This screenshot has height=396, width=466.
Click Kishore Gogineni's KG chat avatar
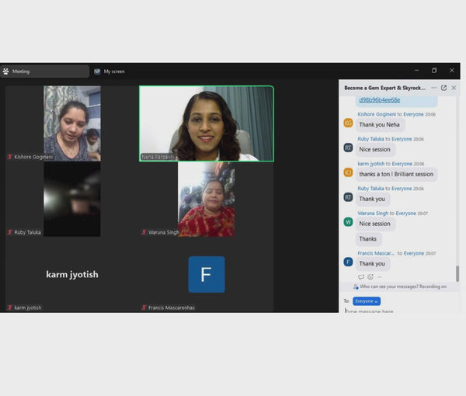(x=348, y=123)
